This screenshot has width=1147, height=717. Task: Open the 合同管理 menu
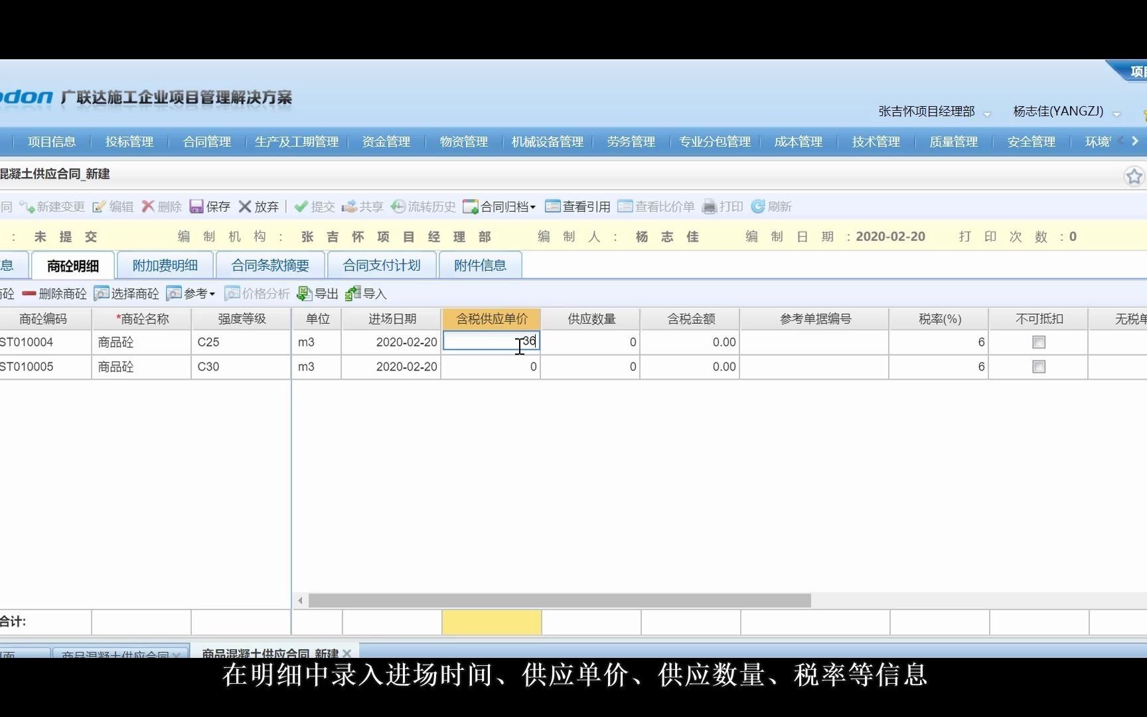click(x=207, y=141)
